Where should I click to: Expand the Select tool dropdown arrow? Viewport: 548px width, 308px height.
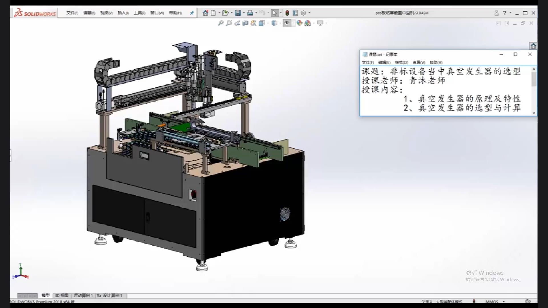pos(281,13)
